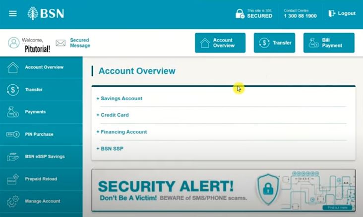Open the Secured Message envelope icon

[x=60, y=43]
